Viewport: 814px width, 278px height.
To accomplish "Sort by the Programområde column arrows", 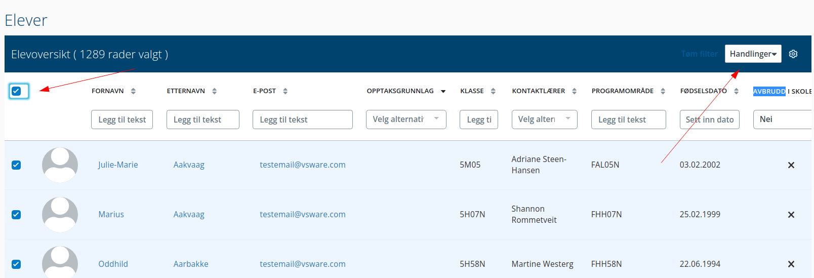I will (663, 91).
